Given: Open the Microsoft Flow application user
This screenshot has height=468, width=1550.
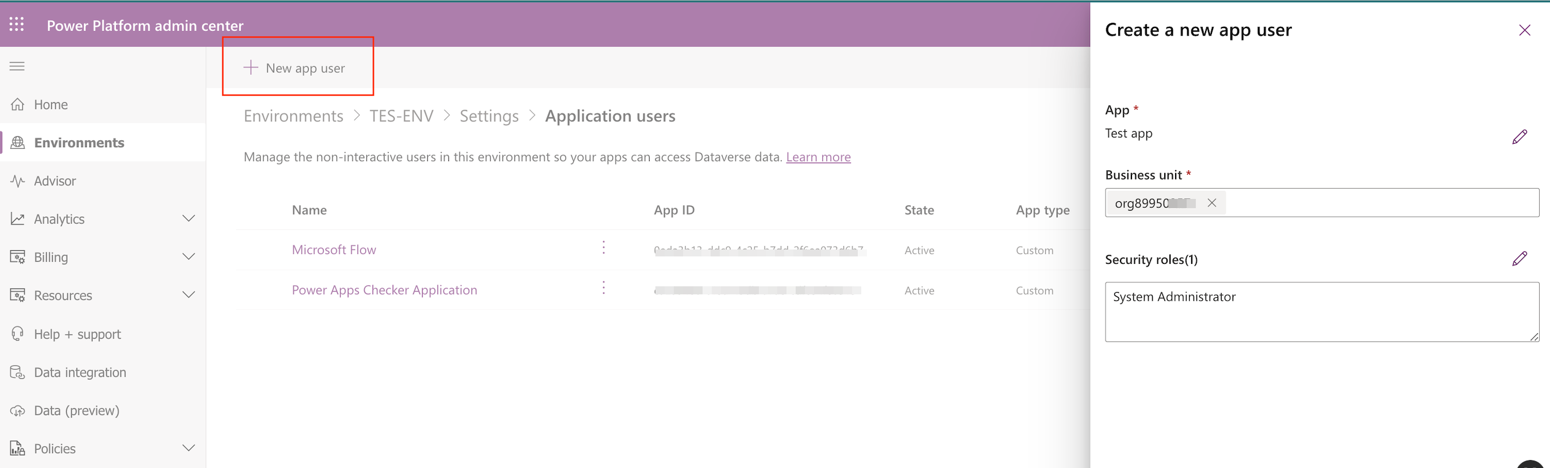Looking at the screenshot, I should click(334, 250).
